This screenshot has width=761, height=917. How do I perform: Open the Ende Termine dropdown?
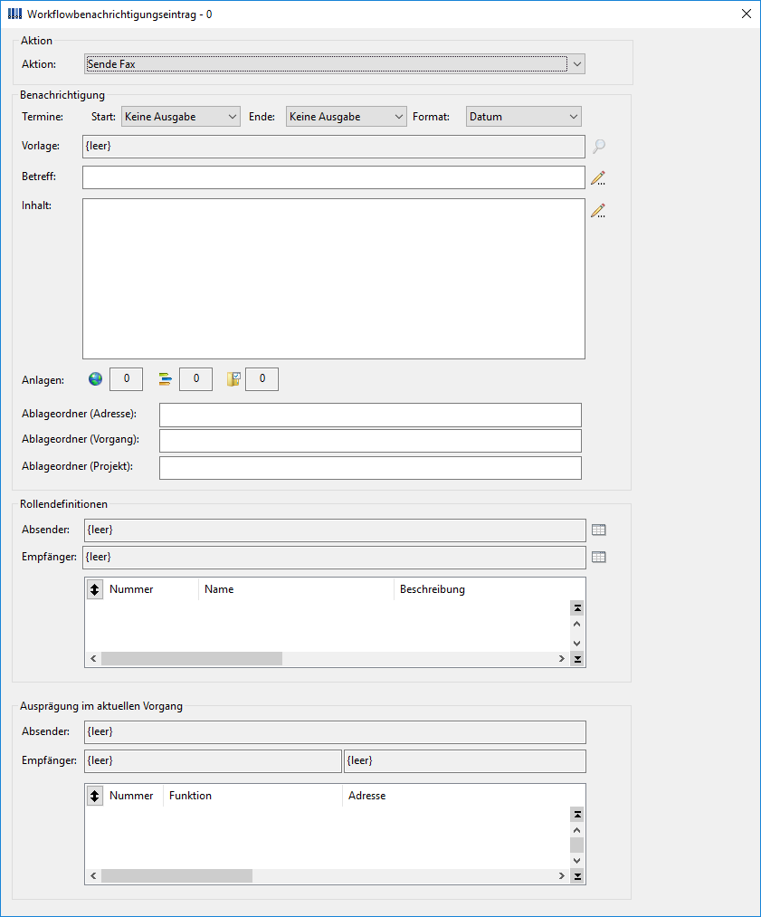pyautogui.click(x=346, y=117)
